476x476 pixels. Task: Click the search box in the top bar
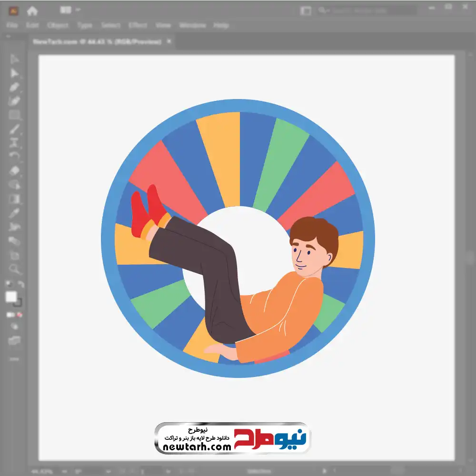click(367, 10)
